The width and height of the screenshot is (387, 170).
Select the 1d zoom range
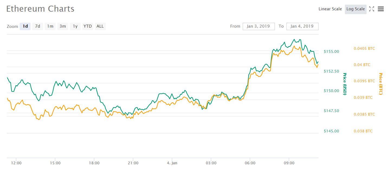pos(25,26)
